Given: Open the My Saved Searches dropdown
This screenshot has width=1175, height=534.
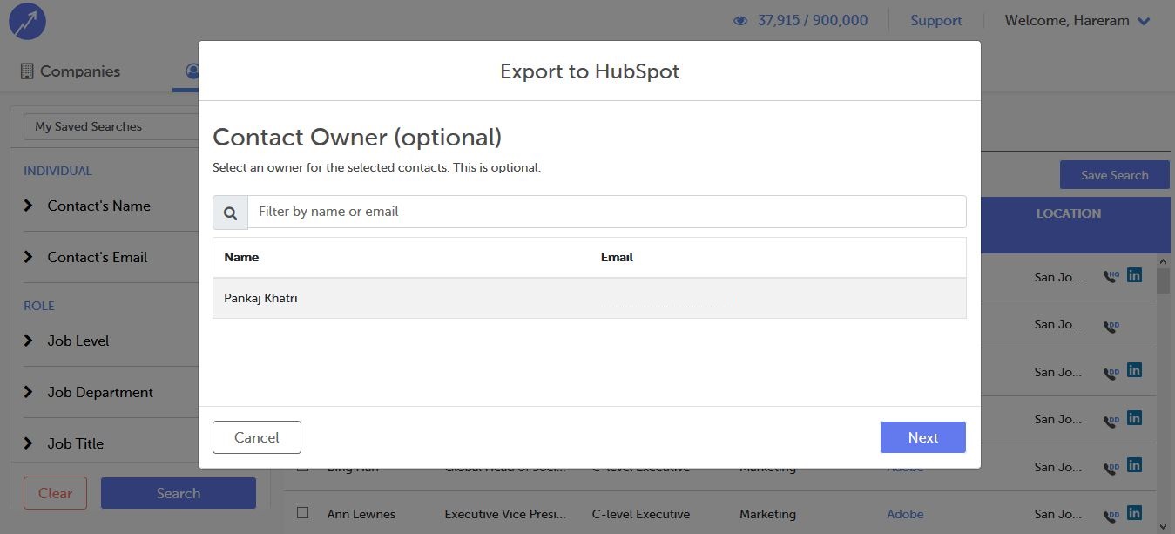Looking at the screenshot, I should 111,126.
